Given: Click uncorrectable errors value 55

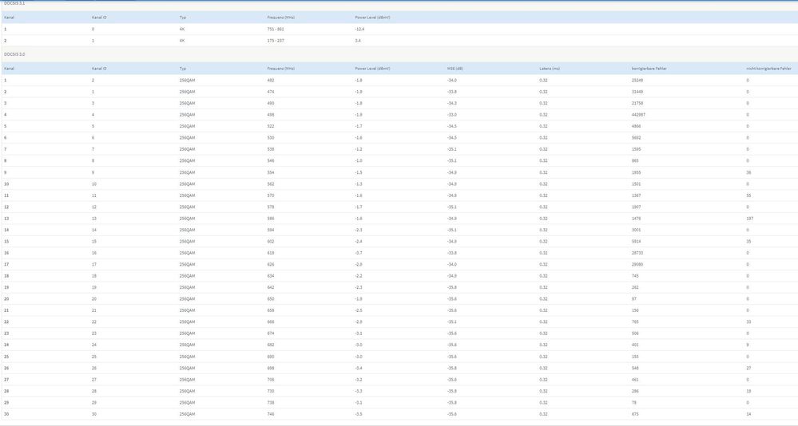Looking at the screenshot, I should coord(748,195).
